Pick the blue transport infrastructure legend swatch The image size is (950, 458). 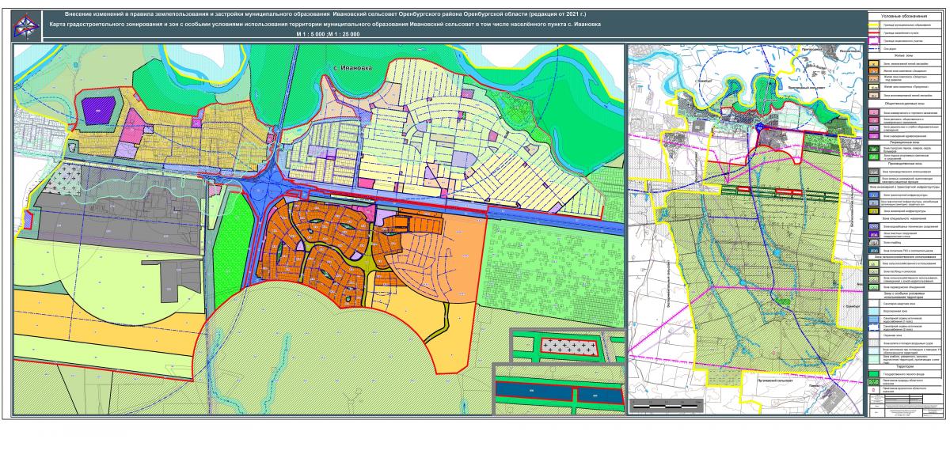point(873,195)
